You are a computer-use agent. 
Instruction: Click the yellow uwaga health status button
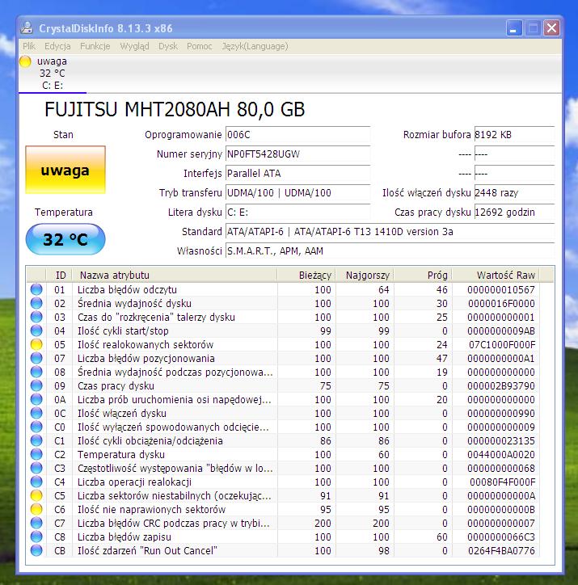65,170
